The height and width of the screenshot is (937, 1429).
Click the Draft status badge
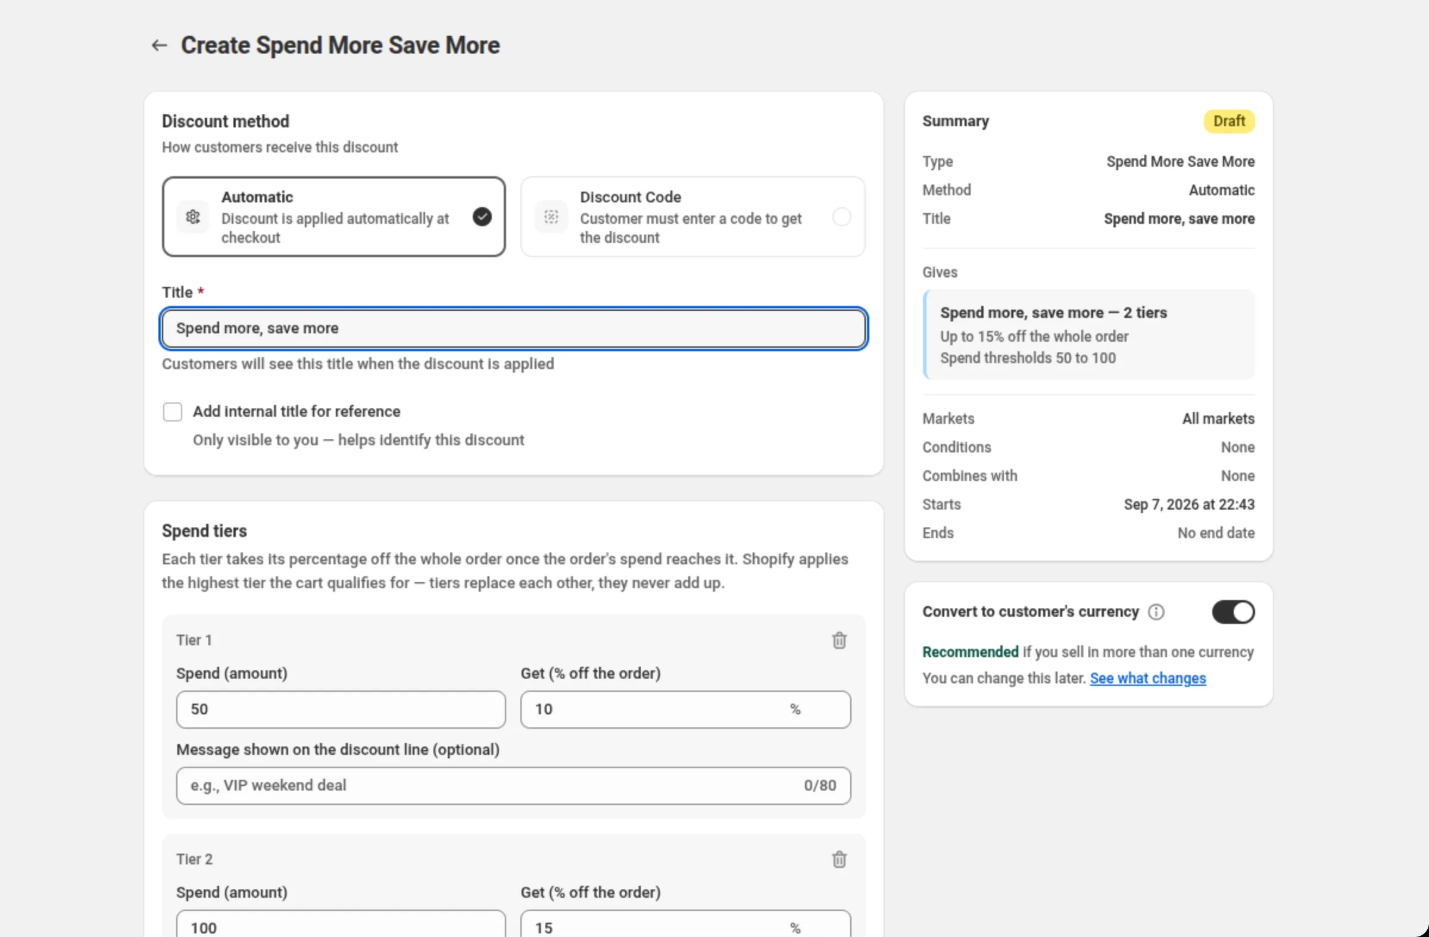pos(1228,121)
